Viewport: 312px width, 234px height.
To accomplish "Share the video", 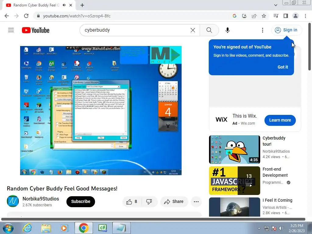I will 174,202.
